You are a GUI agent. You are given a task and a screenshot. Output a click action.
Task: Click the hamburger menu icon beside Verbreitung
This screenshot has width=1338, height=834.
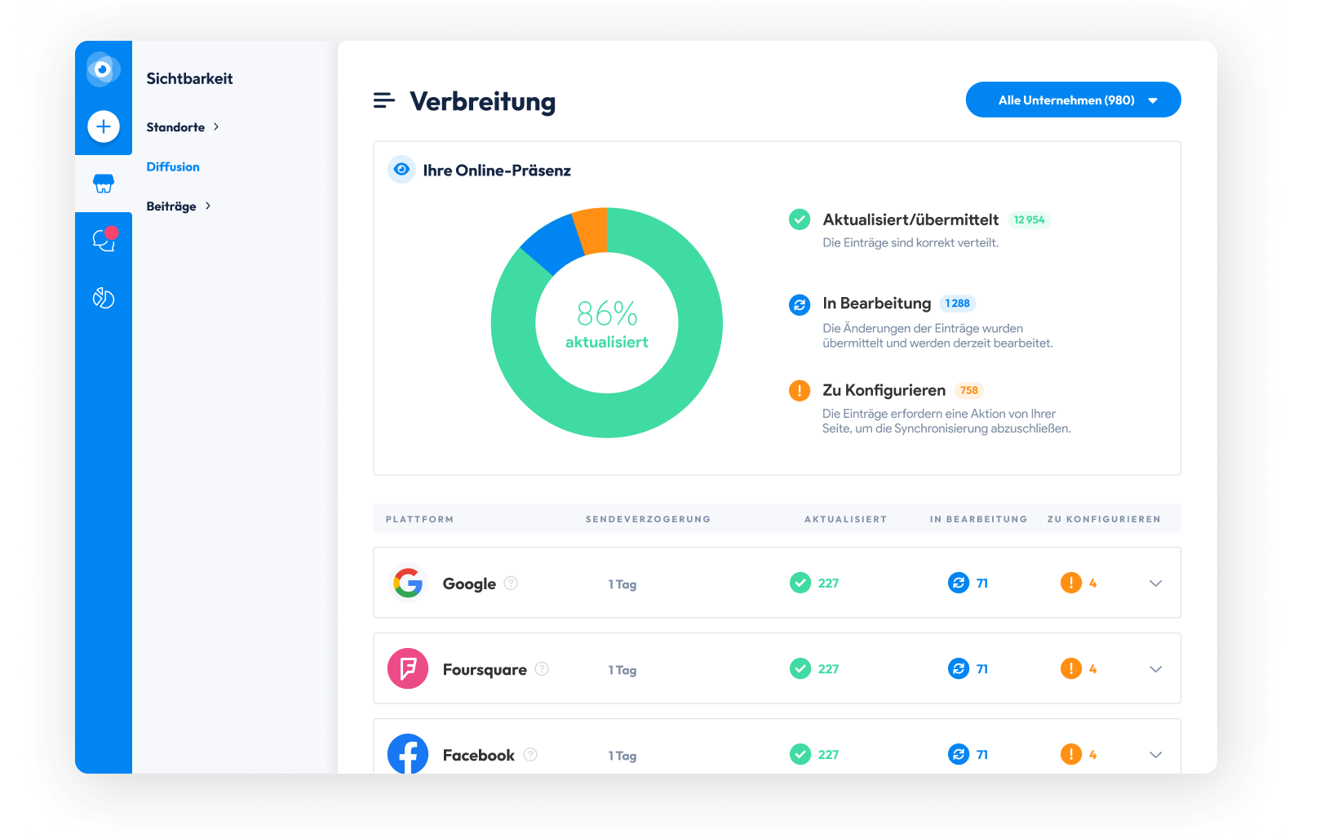tap(384, 100)
